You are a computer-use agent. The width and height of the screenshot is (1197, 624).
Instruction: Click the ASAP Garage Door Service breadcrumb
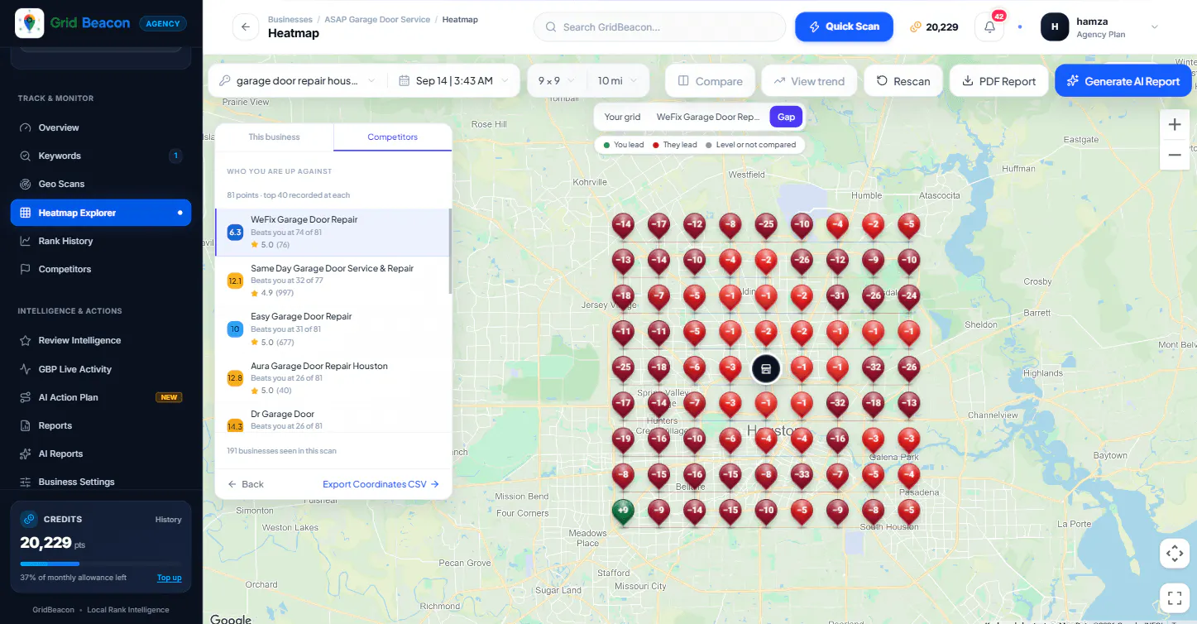[x=377, y=19]
